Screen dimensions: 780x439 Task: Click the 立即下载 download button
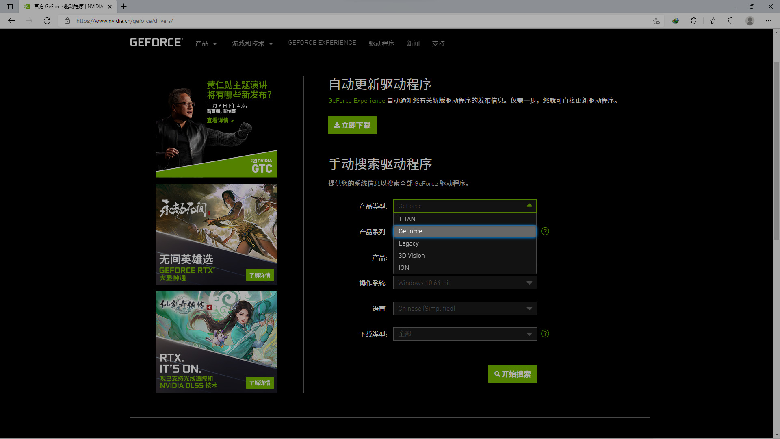pos(352,125)
